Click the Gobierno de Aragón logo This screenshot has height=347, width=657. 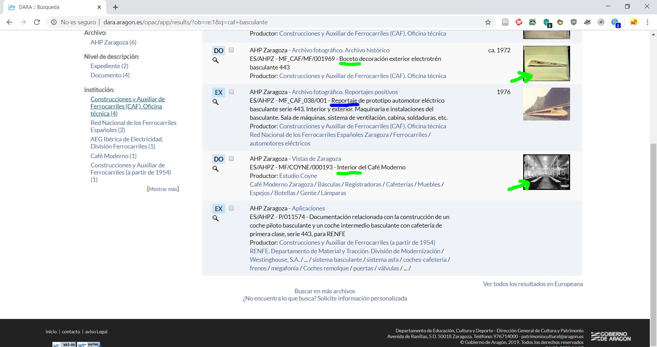[x=611, y=336]
